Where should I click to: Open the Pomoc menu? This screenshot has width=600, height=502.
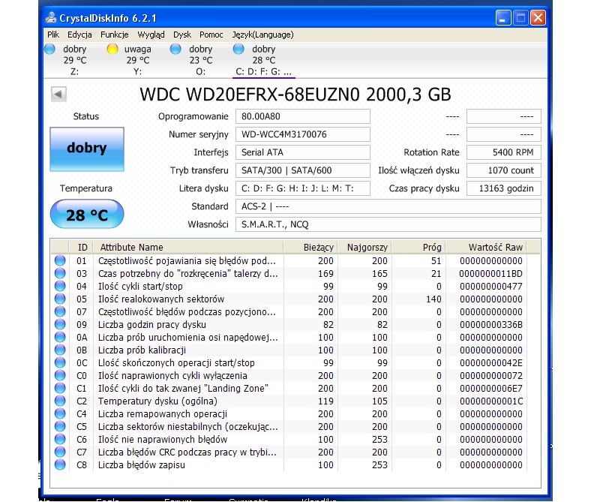pos(211,35)
